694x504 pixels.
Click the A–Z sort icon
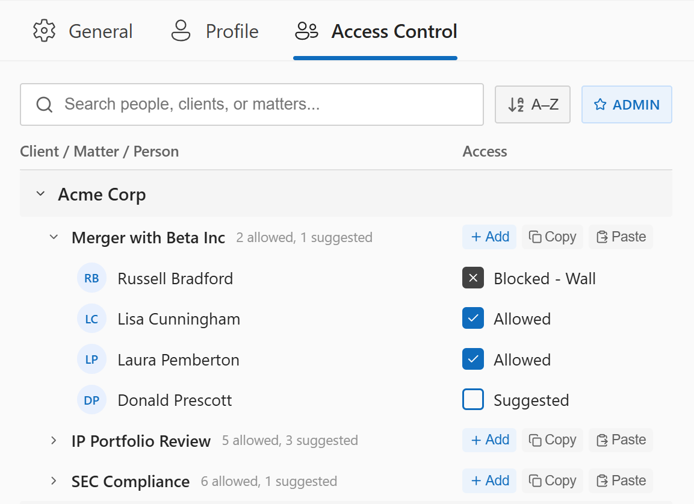[x=518, y=104]
